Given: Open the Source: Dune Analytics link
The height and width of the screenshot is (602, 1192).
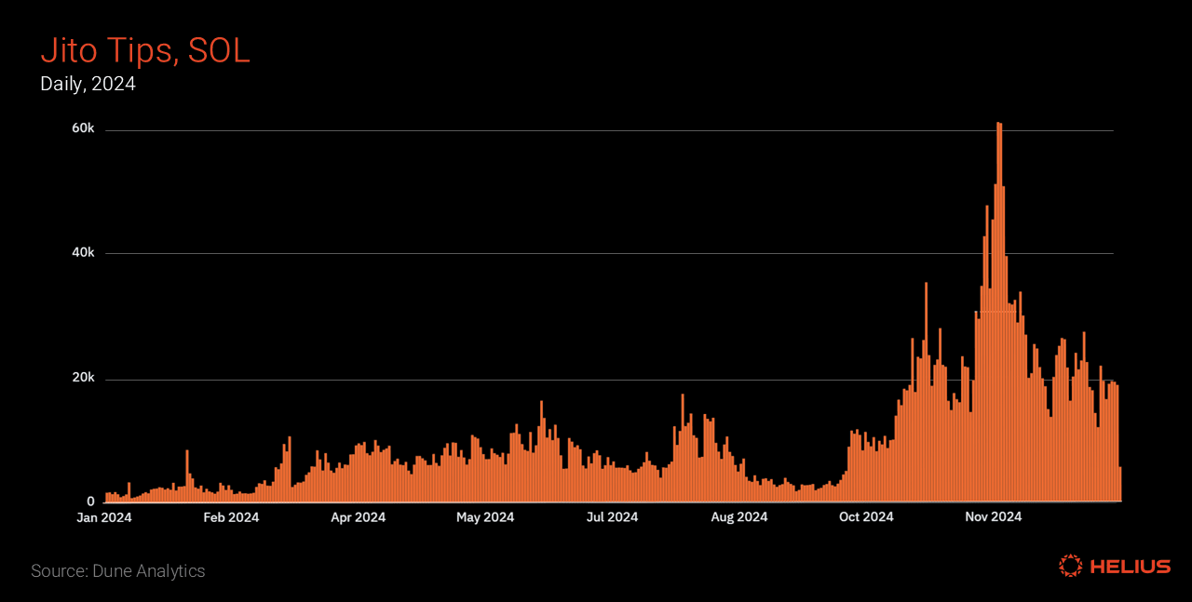Looking at the screenshot, I should [117, 570].
